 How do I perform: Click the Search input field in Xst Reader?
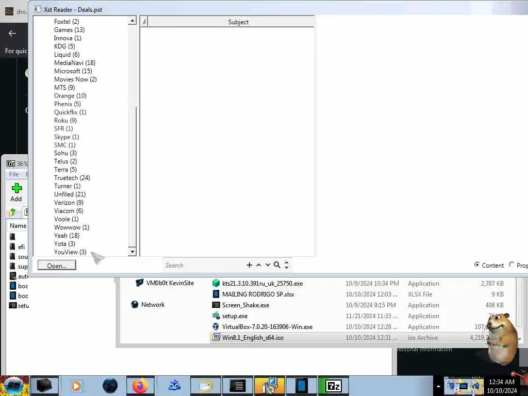(x=204, y=266)
